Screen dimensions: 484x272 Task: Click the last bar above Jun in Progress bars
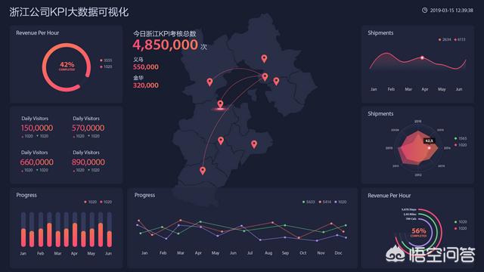point(109,230)
